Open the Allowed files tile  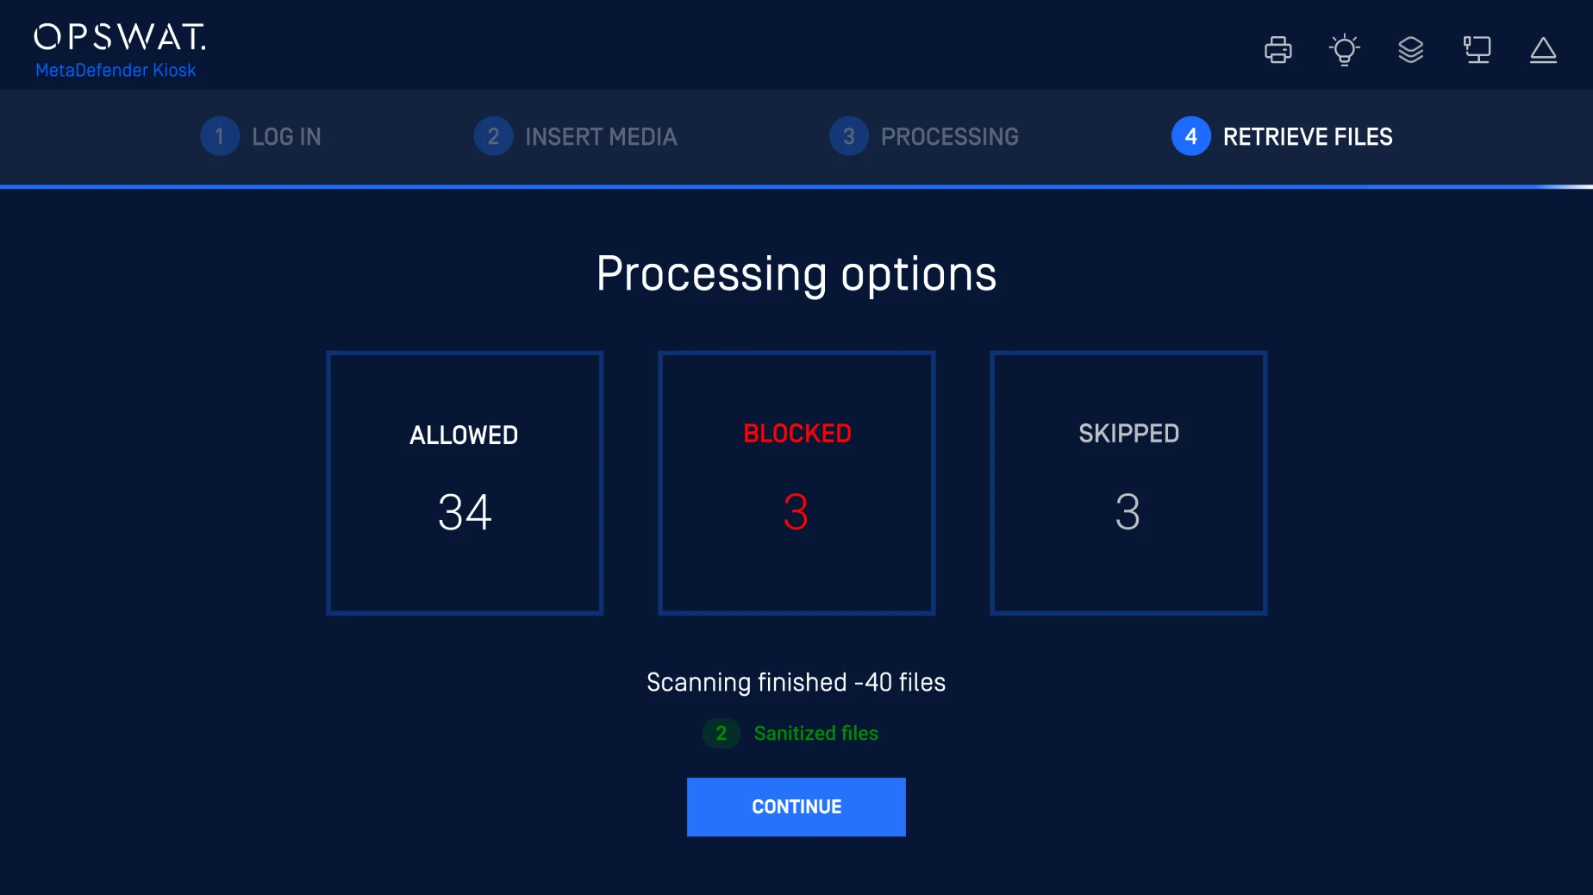[465, 483]
